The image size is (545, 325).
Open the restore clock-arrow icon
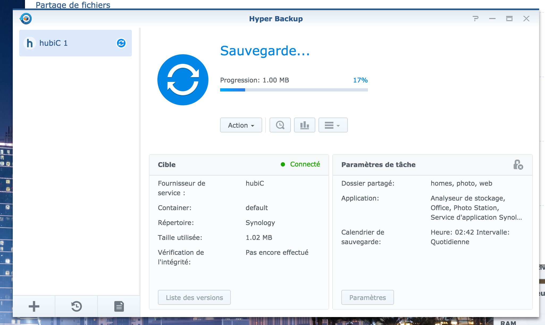[x=77, y=306]
